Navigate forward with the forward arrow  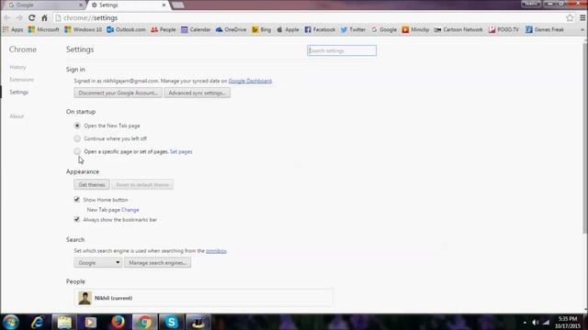pyautogui.click(x=19, y=17)
